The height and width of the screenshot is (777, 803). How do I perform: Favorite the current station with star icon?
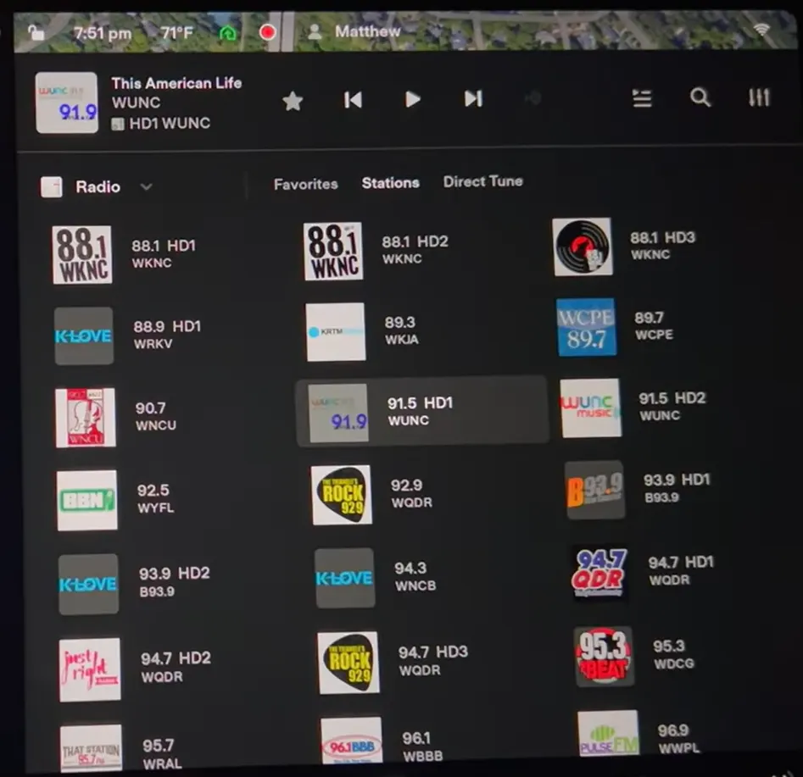point(293,101)
